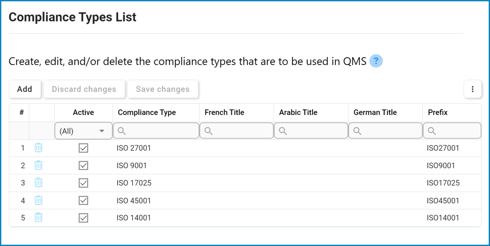490x246 pixels.
Task: Toggle the Active checkbox for ISO 17025
Action: [83, 183]
